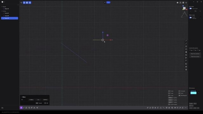Click the view orientation cube
The width and height of the screenshot is (203, 114).
pos(184,8)
